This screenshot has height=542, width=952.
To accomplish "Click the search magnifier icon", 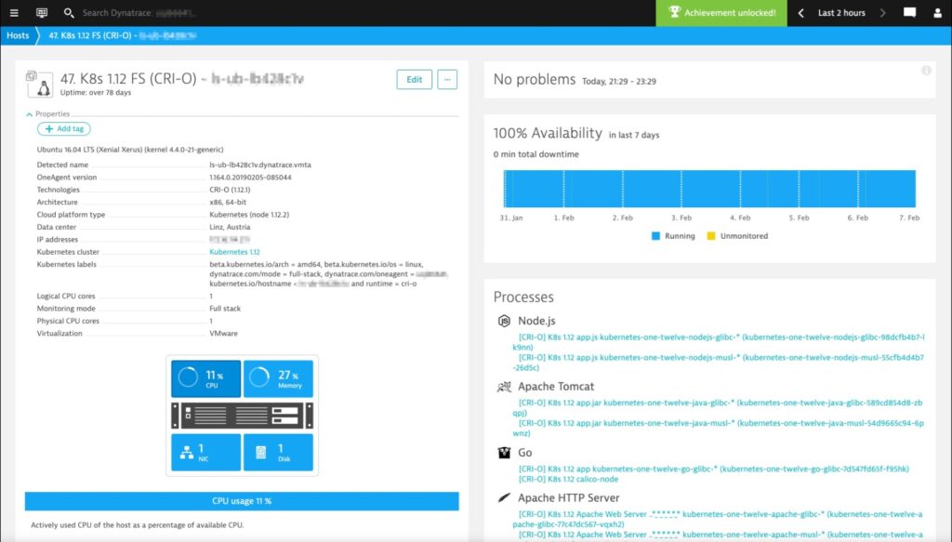I will (x=69, y=13).
